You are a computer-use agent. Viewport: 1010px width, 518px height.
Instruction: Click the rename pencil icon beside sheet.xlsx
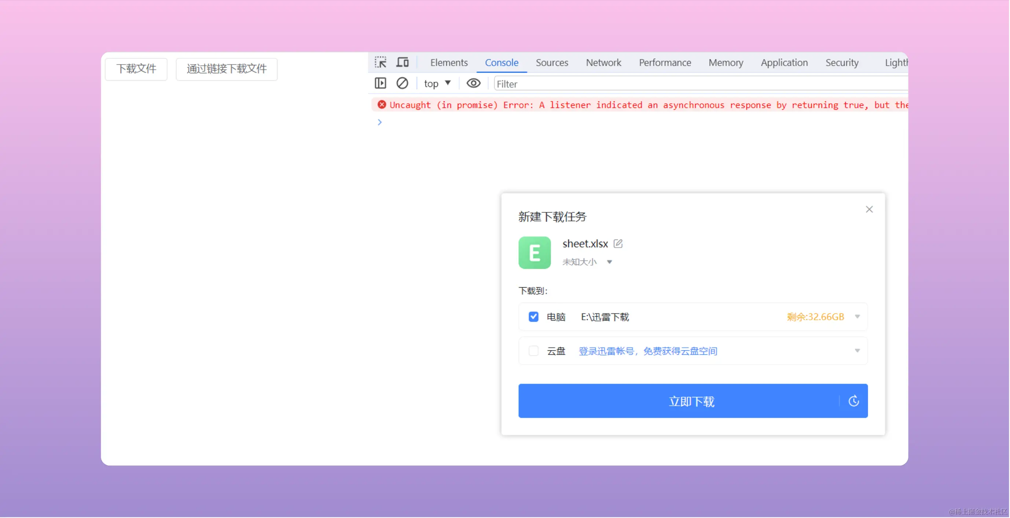point(618,244)
